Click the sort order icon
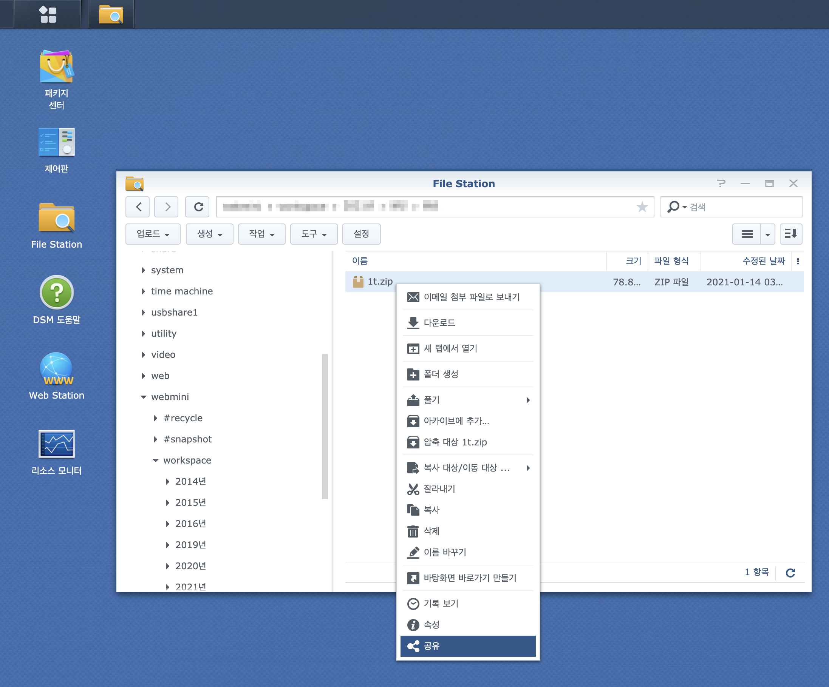 pos(791,234)
